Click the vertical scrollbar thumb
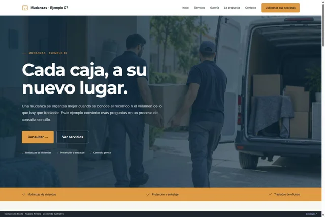The width and height of the screenshot is (325, 217). pyautogui.click(x=323, y=25)
